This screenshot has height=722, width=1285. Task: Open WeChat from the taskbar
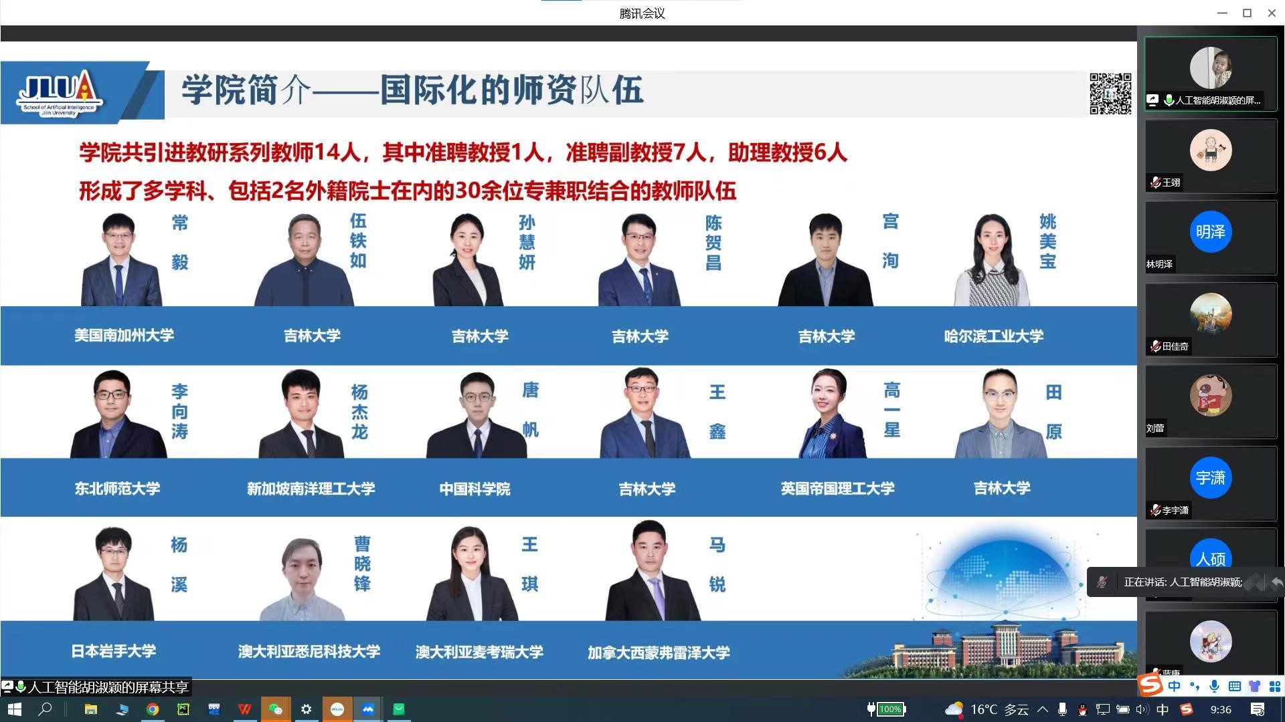coord(275,709)
